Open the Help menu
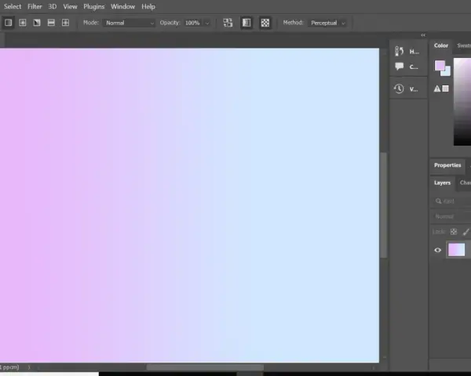Image resolution: width=471 pixels, height=376 pixels. [x=148, y=6]
